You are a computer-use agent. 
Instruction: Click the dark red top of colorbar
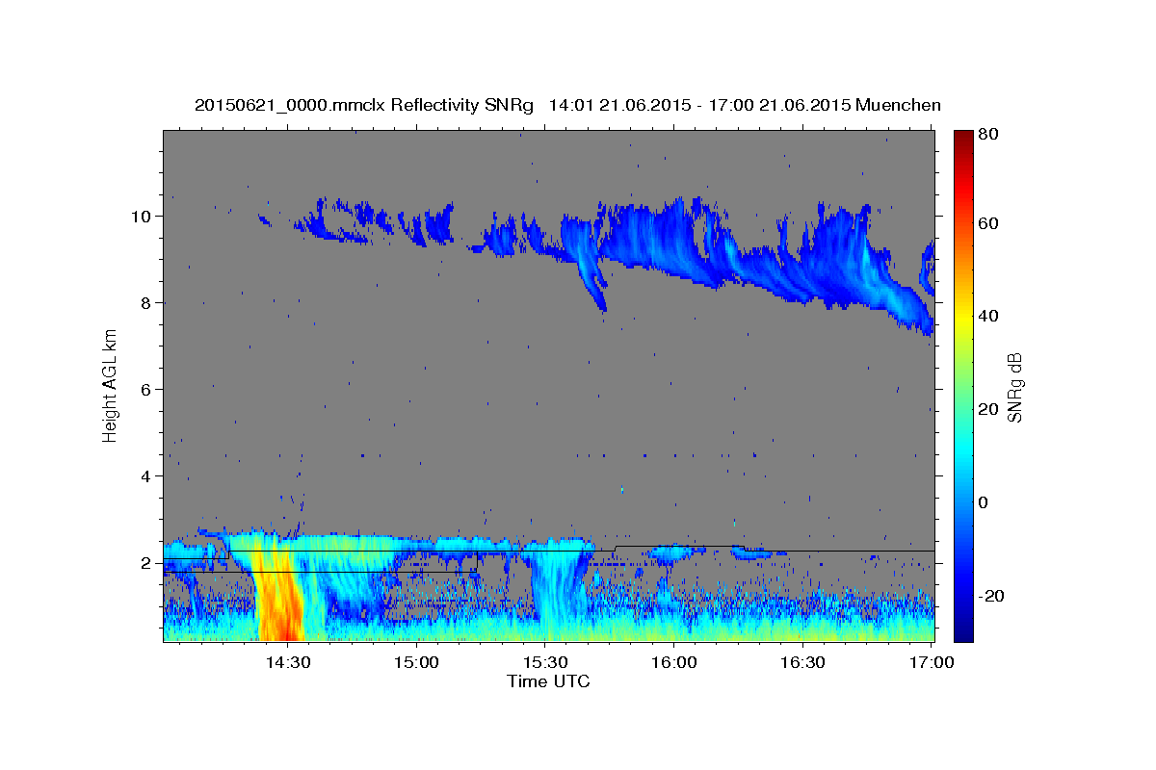pos(963,138)
